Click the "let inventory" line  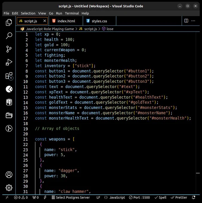[65, 66]
